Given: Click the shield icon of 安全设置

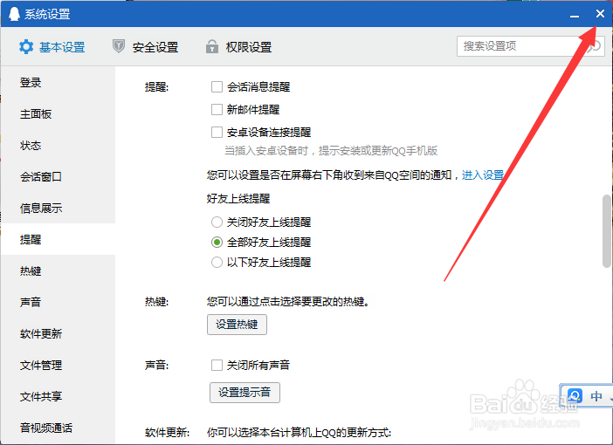Looking at the screenshot, I should point(119,46).
